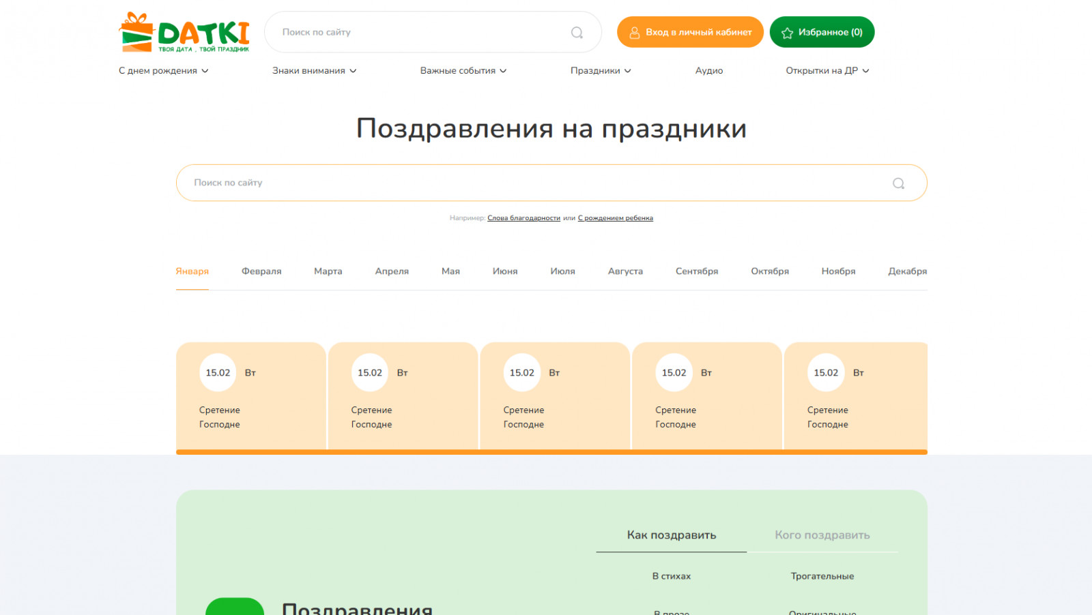This screenshot has width=1092, height=615.
Task: Switch to the "Октября" month tab
Action: click(770, 271)
